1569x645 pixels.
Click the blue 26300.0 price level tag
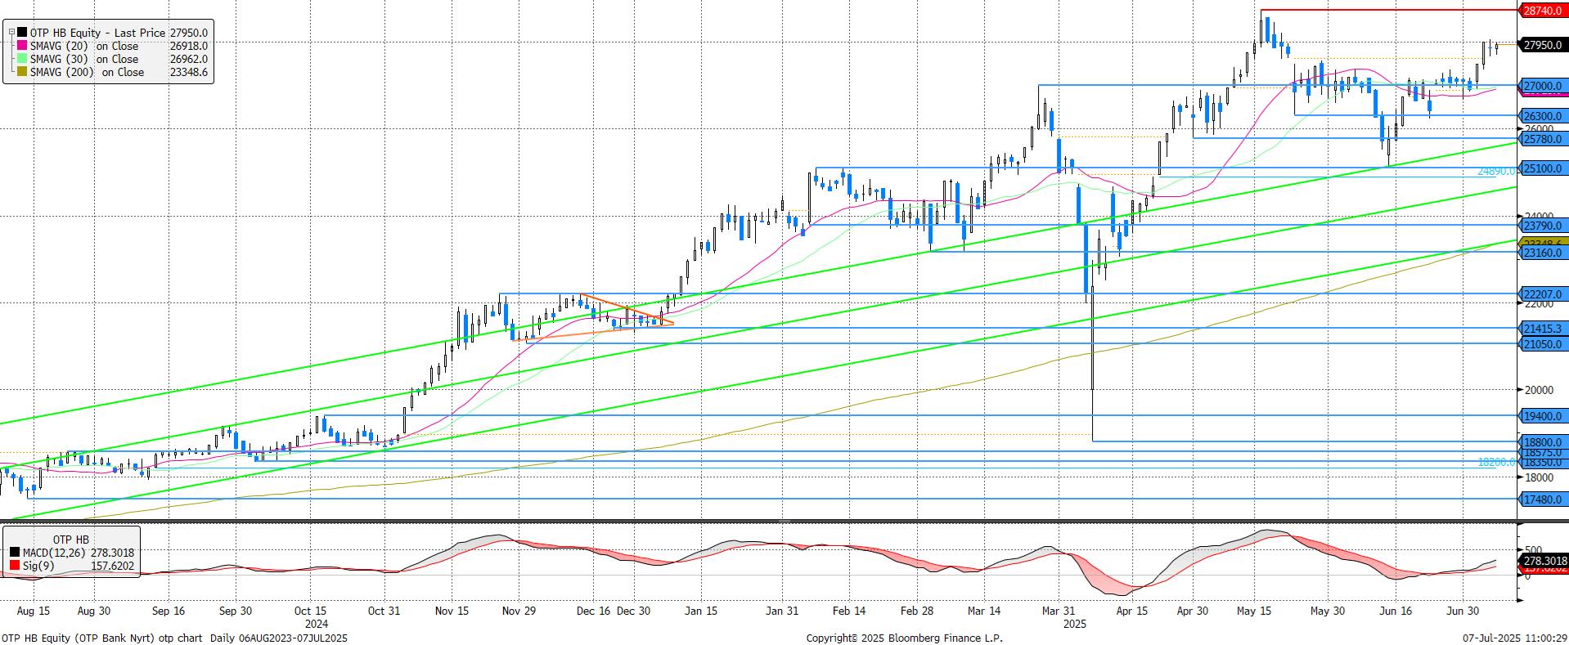pyautogui.click(x=1543, y=116)
